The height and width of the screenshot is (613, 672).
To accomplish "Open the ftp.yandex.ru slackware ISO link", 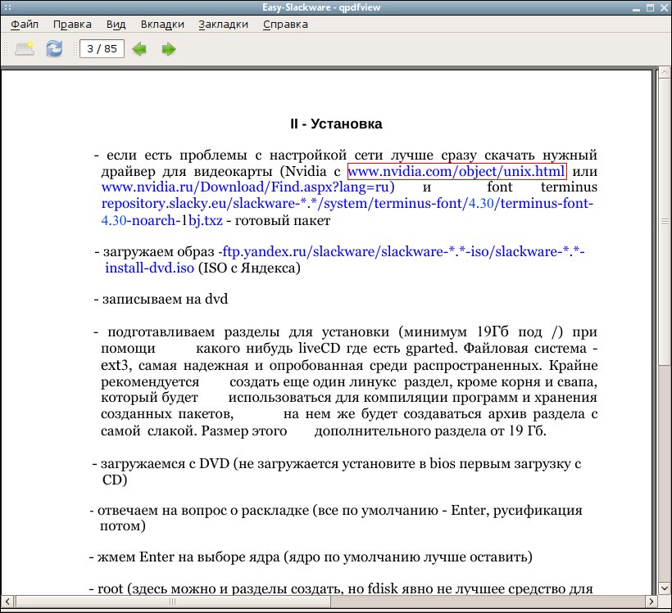I will point(403,251).
